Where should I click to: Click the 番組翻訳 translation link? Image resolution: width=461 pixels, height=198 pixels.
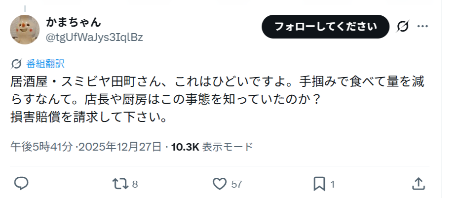tap(45, 64)
